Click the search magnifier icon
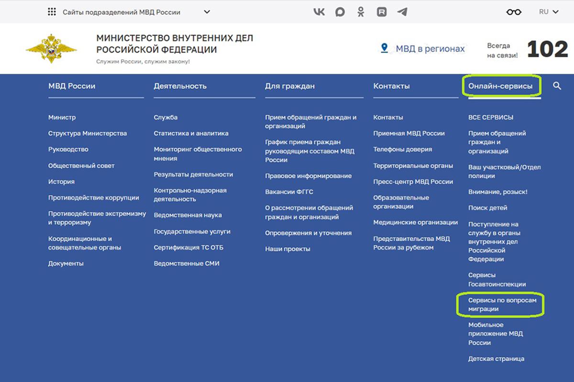 [x=557, y=86]
